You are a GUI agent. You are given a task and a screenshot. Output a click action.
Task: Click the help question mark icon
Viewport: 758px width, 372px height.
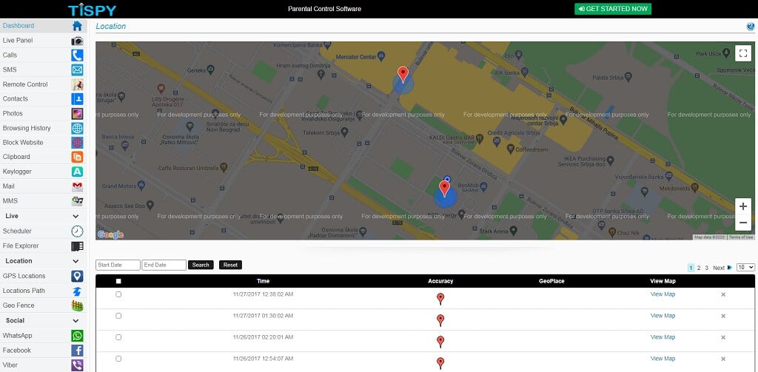(x=751, y=27)
